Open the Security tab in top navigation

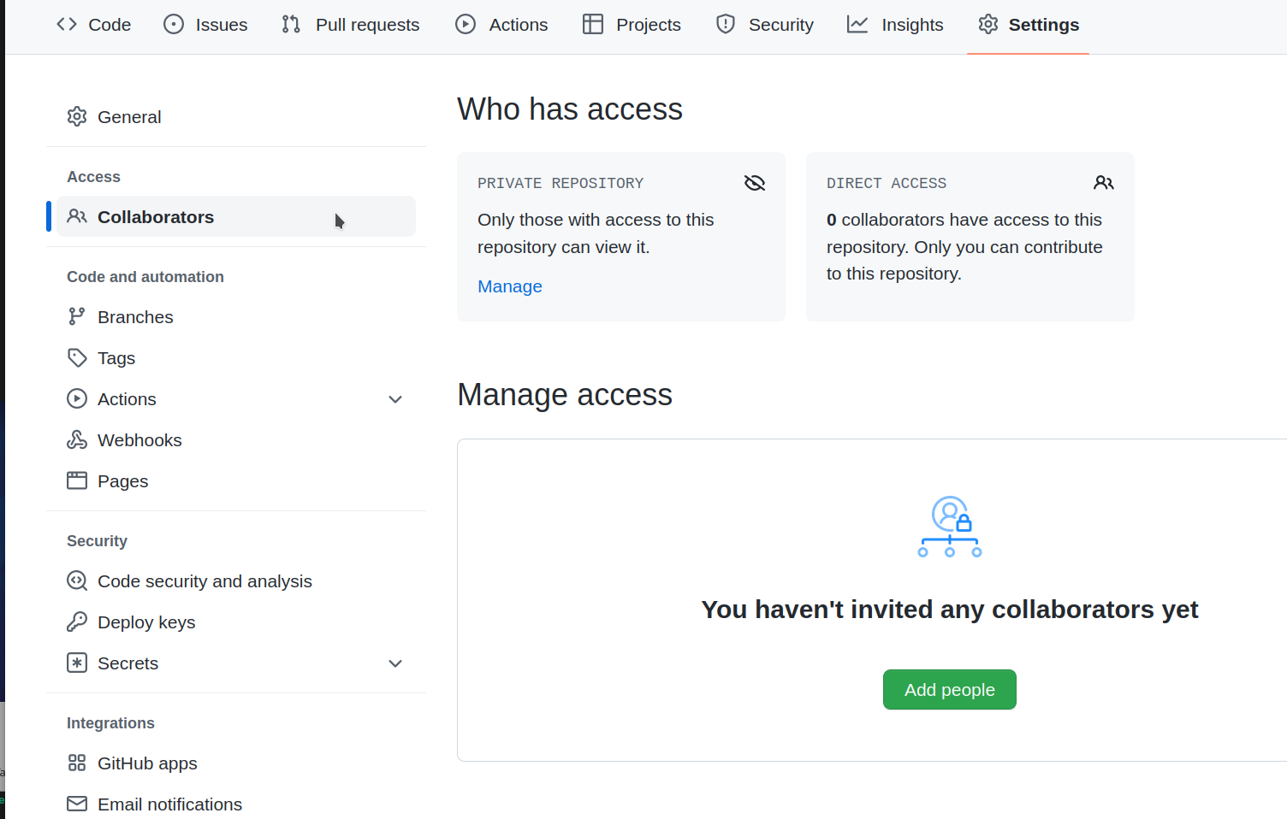(x=765, y=25)
